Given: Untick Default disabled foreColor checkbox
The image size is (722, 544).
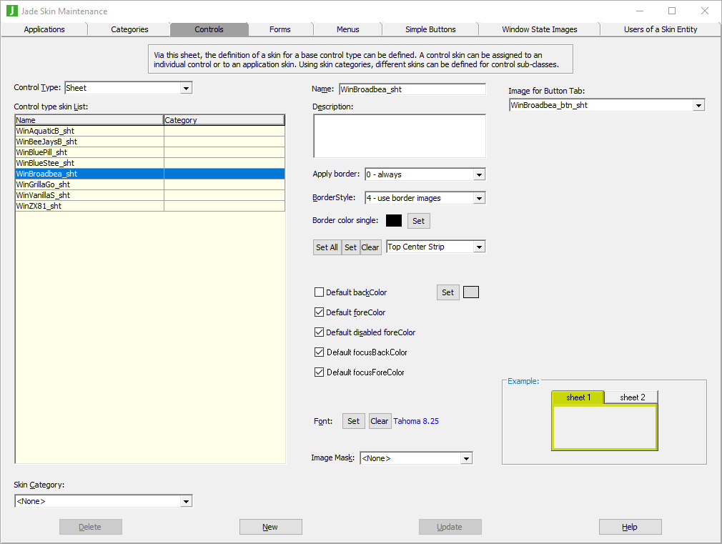Looking at the screenshot, I should [x=319, y=332].
